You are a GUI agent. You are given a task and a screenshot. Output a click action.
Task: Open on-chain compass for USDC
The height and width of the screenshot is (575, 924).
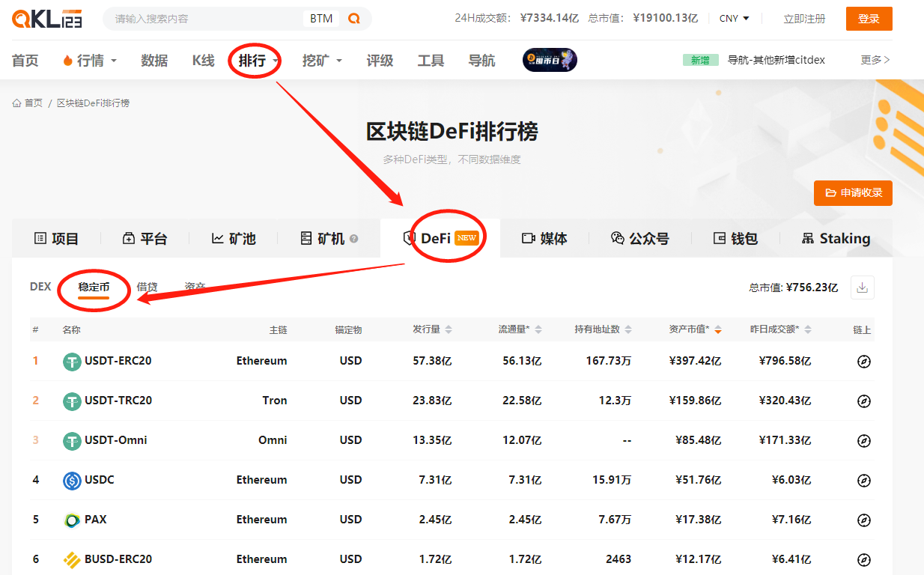coord(864,480)
